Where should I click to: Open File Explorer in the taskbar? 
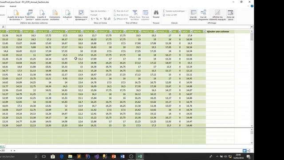pos(70,156)
